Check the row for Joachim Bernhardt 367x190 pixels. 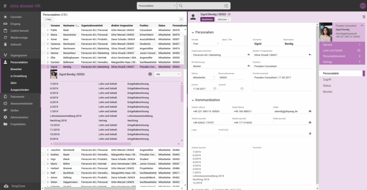tap(44, 150)
